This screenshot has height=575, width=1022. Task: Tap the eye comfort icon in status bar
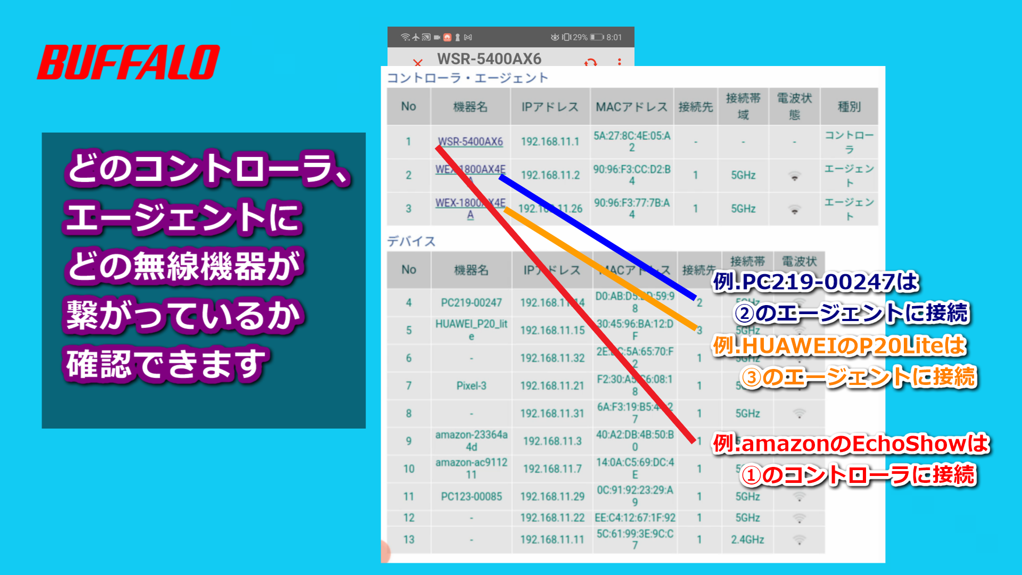(x=555, y=37)
